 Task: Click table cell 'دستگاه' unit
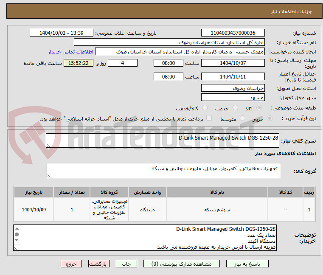147,210
